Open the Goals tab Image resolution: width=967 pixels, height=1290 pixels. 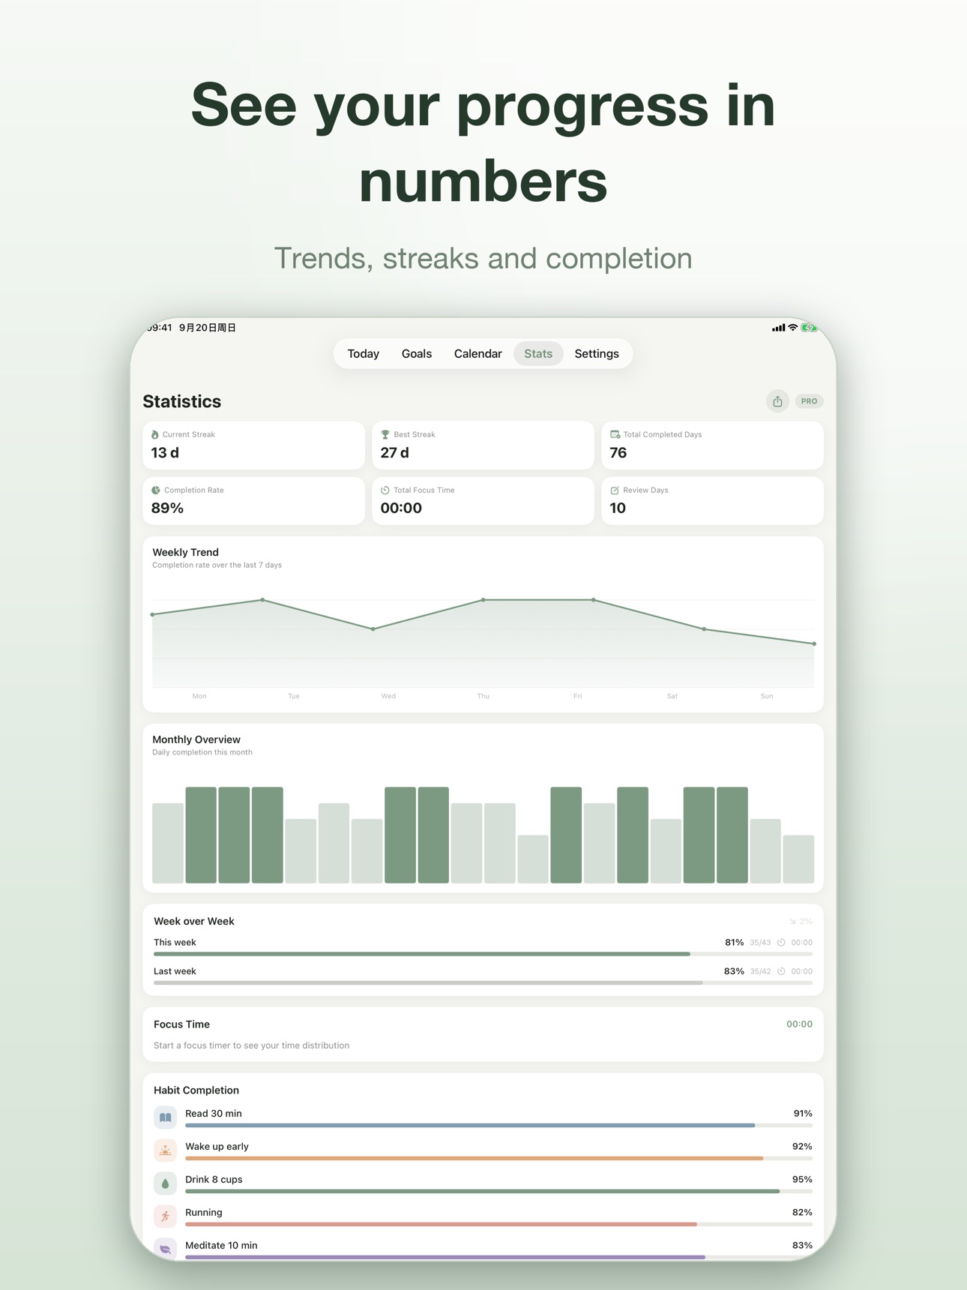click(x=417, y=354)
